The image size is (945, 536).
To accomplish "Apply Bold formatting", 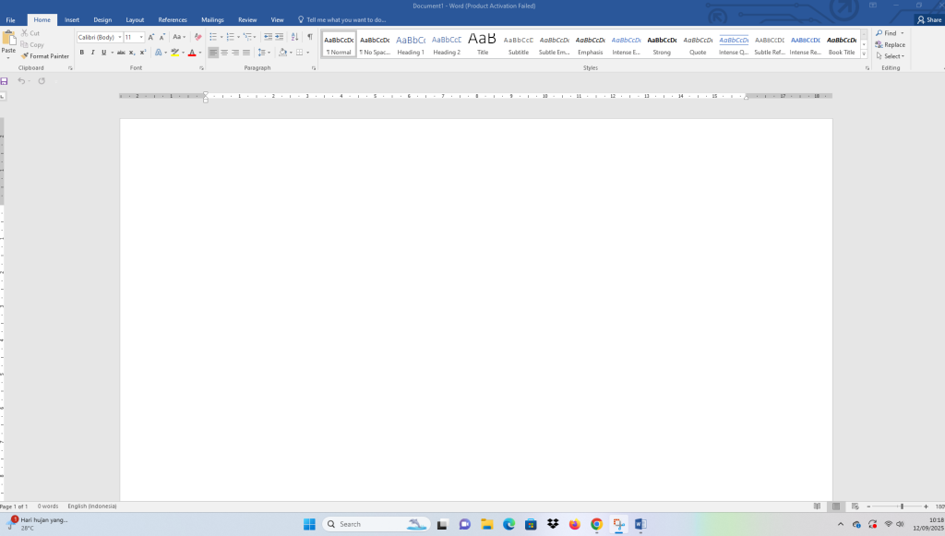I will click(81, 53).
